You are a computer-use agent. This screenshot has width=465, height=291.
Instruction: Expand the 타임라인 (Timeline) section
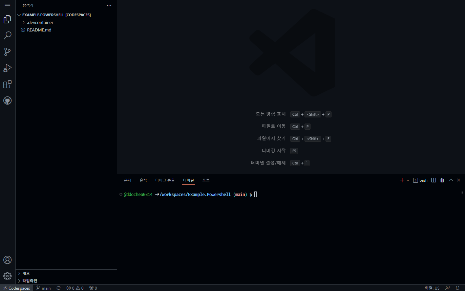click(66, 281)
